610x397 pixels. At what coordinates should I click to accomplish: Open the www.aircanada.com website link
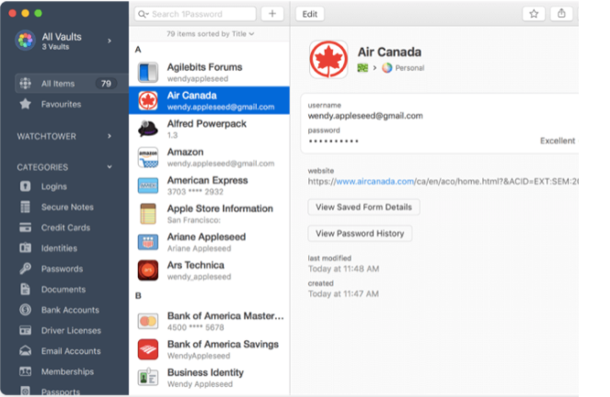click(x=375, y=181)
